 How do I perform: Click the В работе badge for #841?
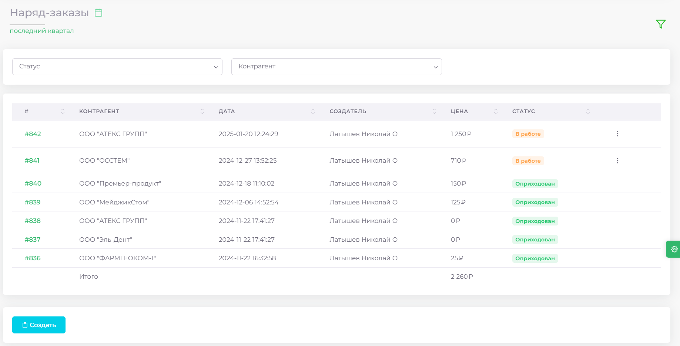point(528,161)
